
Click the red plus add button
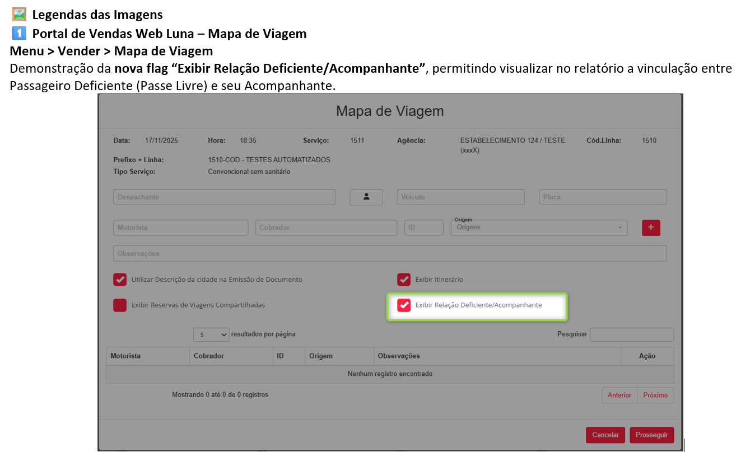[651, 228]
